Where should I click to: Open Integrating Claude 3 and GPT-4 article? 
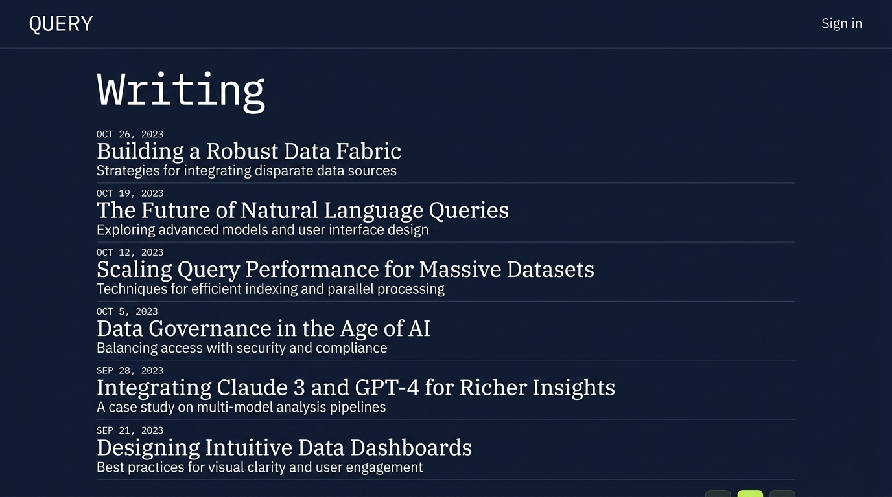pyautogui.click(x=356, y=388)
